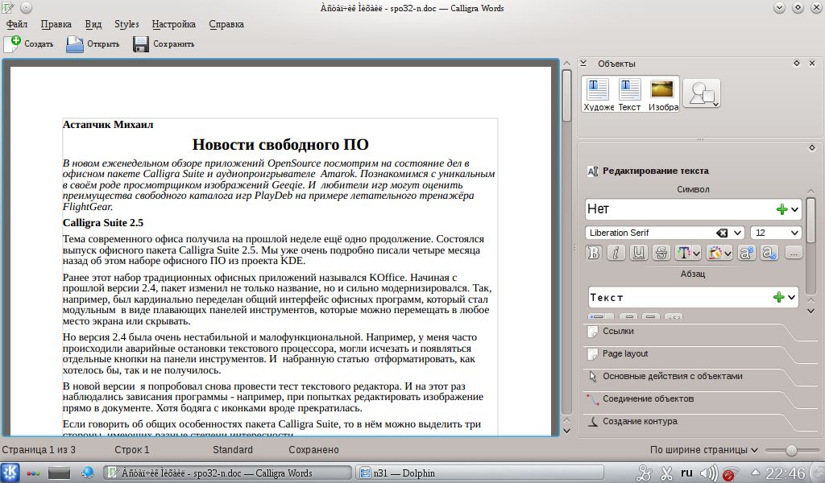Viewport: 825px width, 483px height.
Task: Open the volume control in system tray
Action: (x=709, y=473)
